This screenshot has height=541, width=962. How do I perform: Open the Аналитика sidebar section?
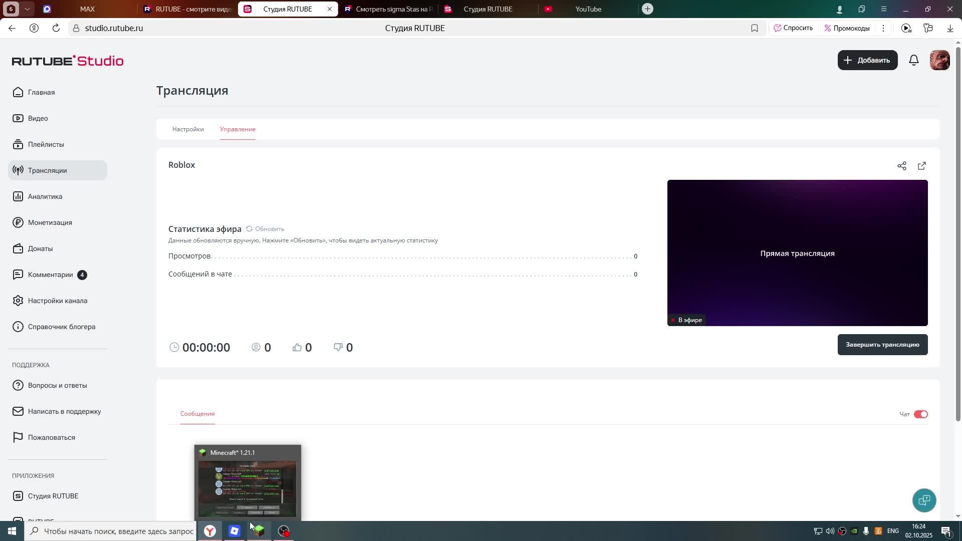(x=45, y=196)
